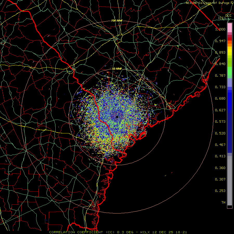
Task: Click the "[CC]" units label above color bar
Action: [x=222, y=18]
